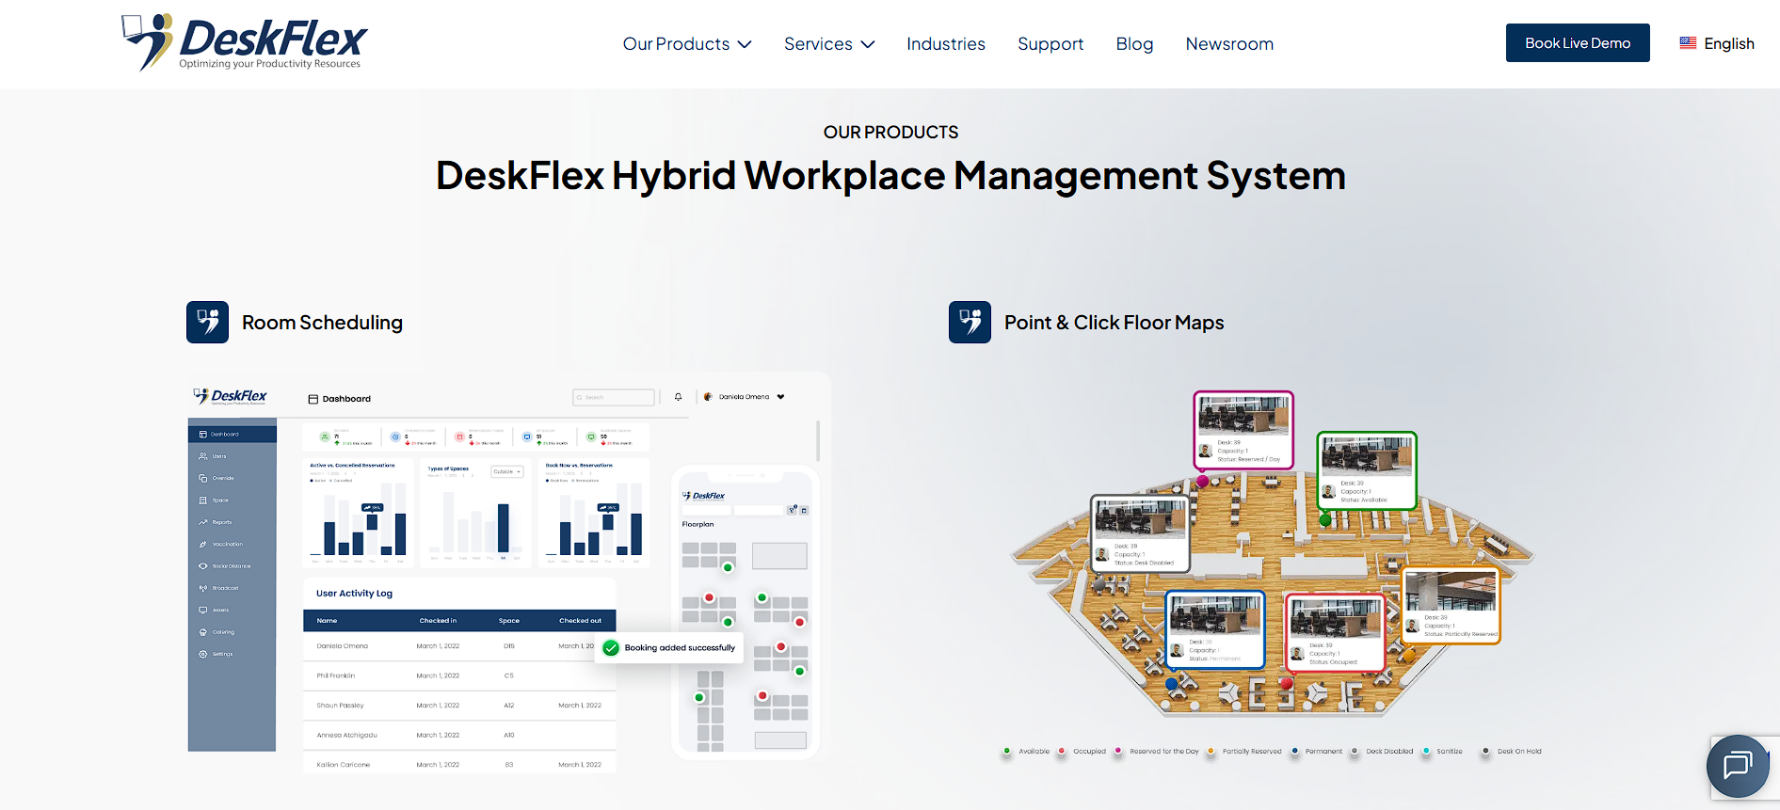Click the "Phil Franklin" row name
The image size is (1780, 810).
(x=336, y=675)
